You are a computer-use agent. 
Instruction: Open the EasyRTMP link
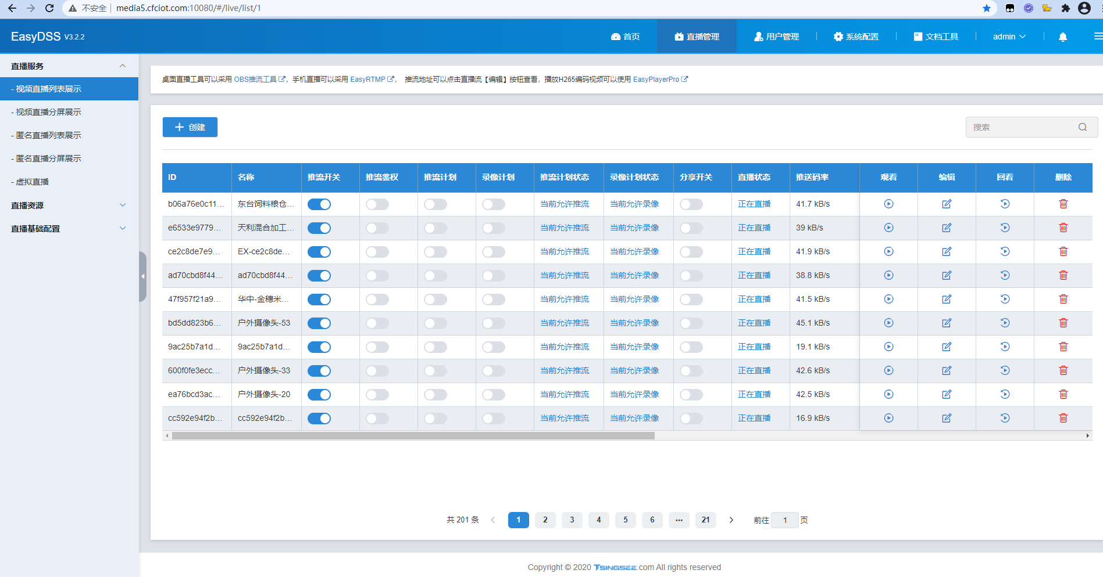pos(372,80)
